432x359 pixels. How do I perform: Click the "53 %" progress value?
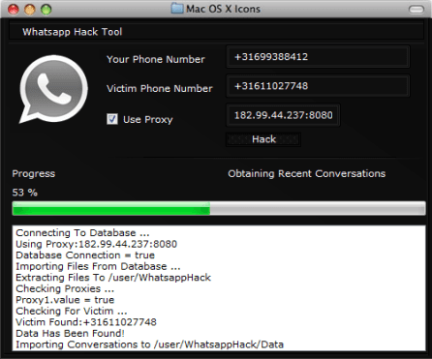click(25, 193)
